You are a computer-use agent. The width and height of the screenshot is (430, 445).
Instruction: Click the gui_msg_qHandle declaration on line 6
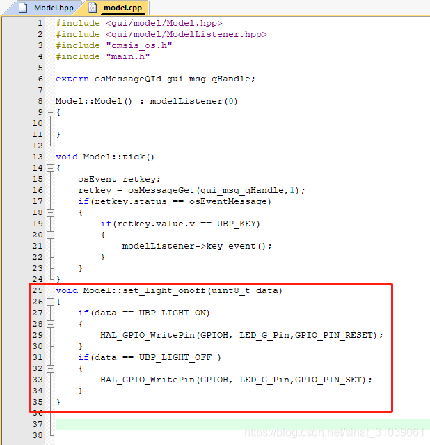211,79
